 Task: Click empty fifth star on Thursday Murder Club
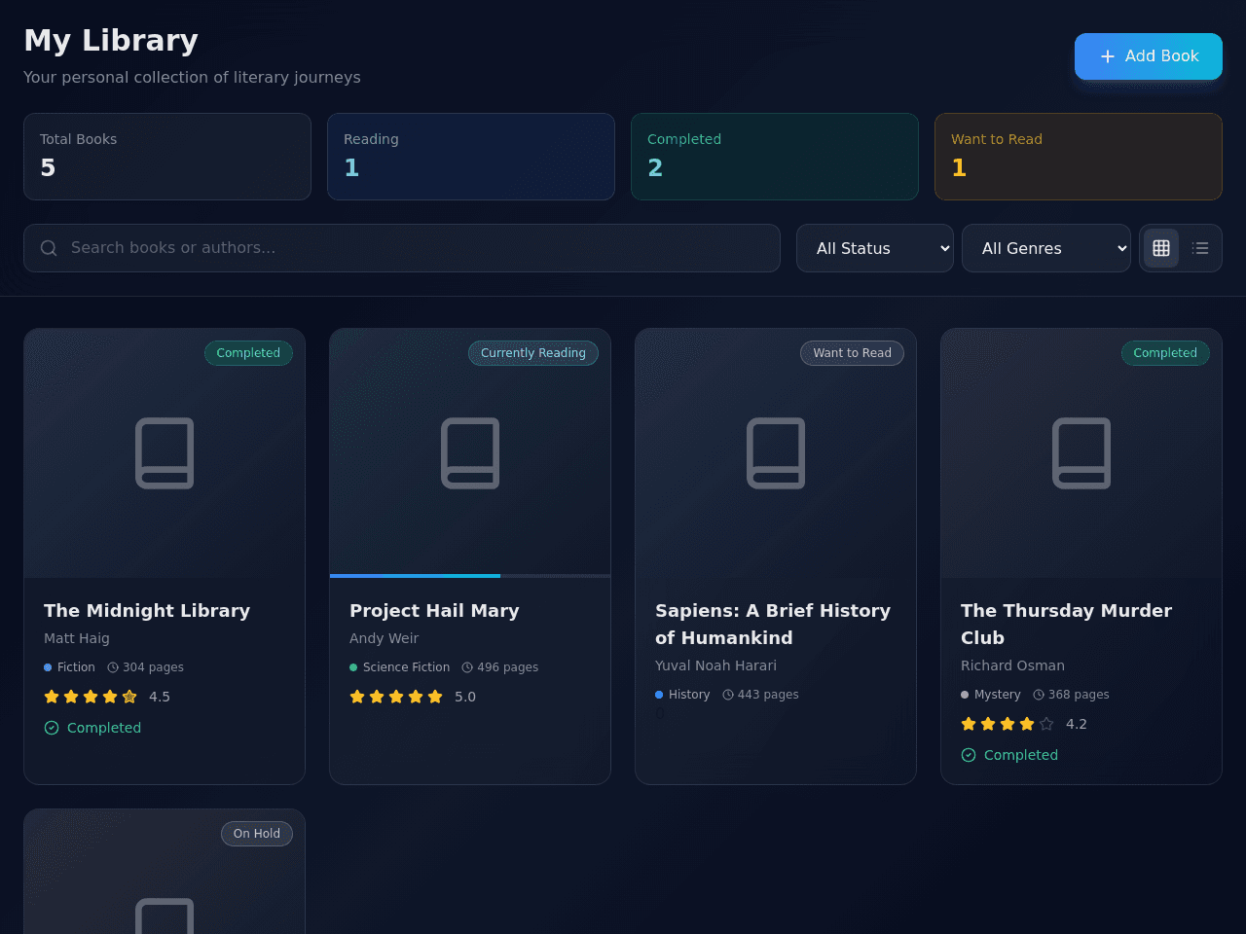1046,724
